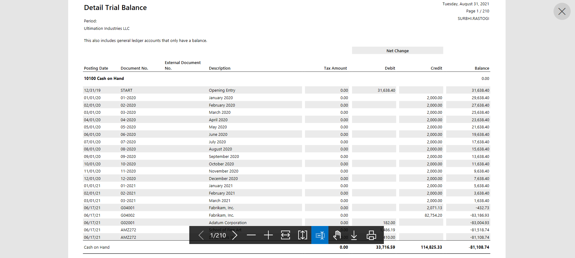
Task: Select balance 1,638.40 in March 2021 row
Action: click(482, 201)
